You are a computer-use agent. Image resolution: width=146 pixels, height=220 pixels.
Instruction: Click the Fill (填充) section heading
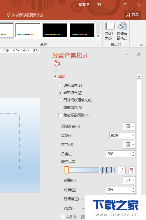[62, 76]
